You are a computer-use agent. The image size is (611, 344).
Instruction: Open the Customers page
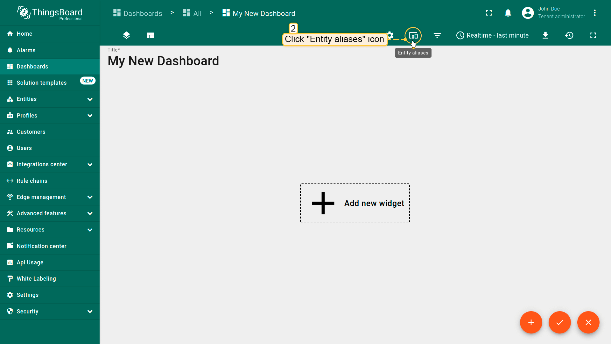click(31, 132)
